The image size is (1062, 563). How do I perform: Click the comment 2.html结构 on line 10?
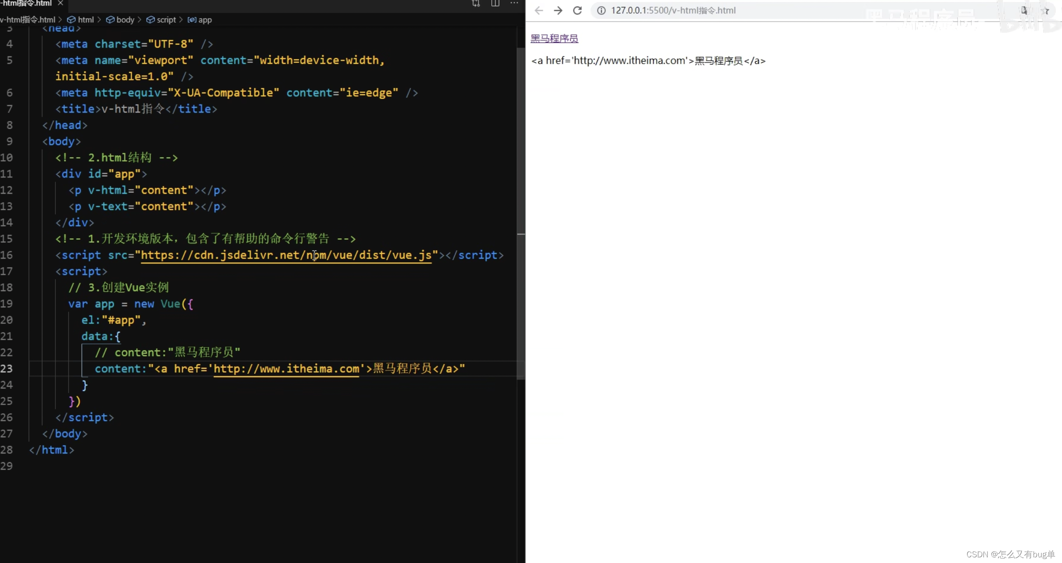pyautogui.click(x=116, y=158)
